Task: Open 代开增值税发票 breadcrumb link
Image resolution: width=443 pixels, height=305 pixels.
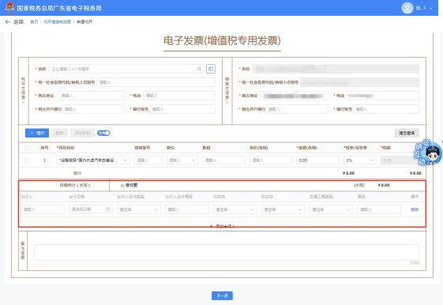Action: point(57,22)
